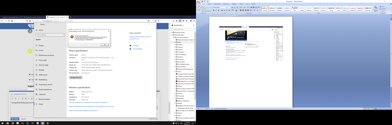Open Remote Desktop settings

[x=44, y=99]
